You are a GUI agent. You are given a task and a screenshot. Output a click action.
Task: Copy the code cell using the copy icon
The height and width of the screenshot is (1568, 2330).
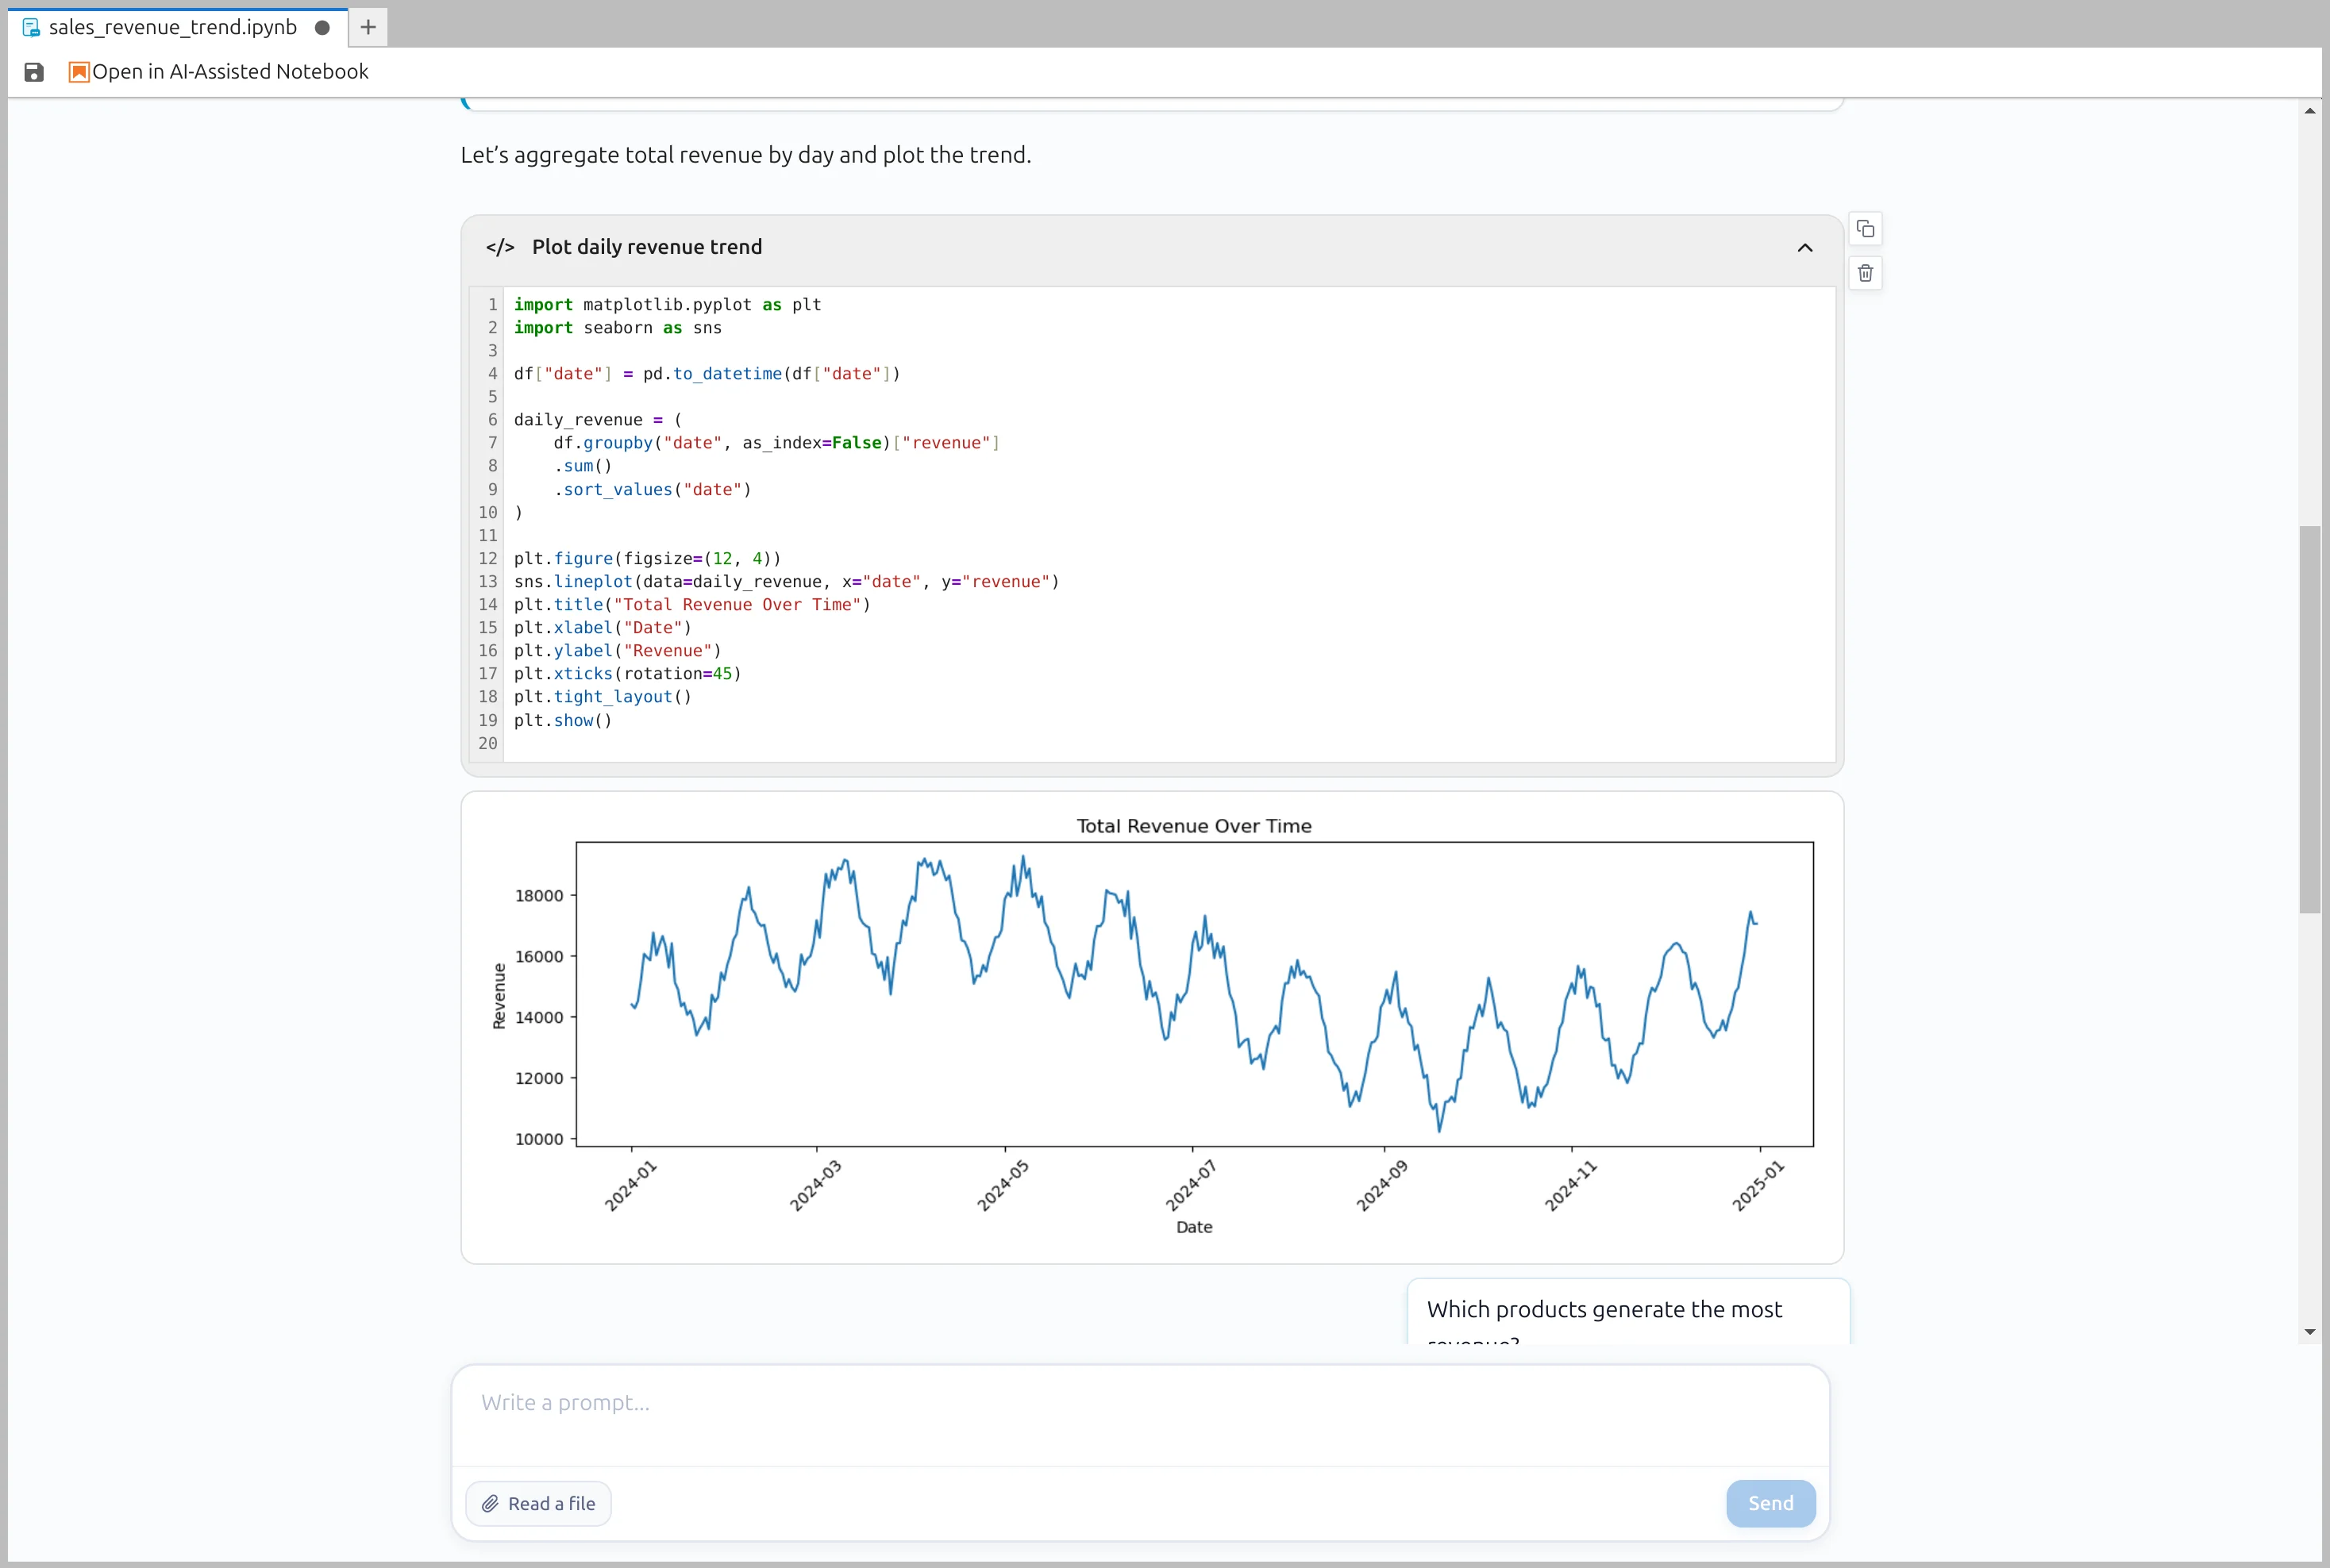[1866, 228]
